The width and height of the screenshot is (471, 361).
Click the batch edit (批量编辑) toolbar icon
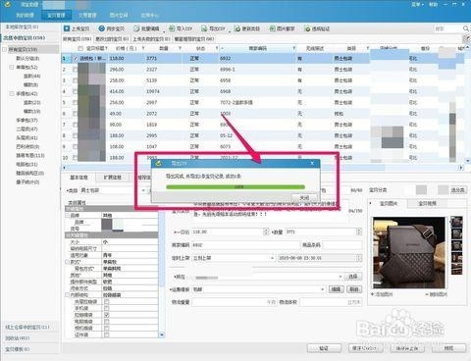pyautogui.click(x=136, y=28)
